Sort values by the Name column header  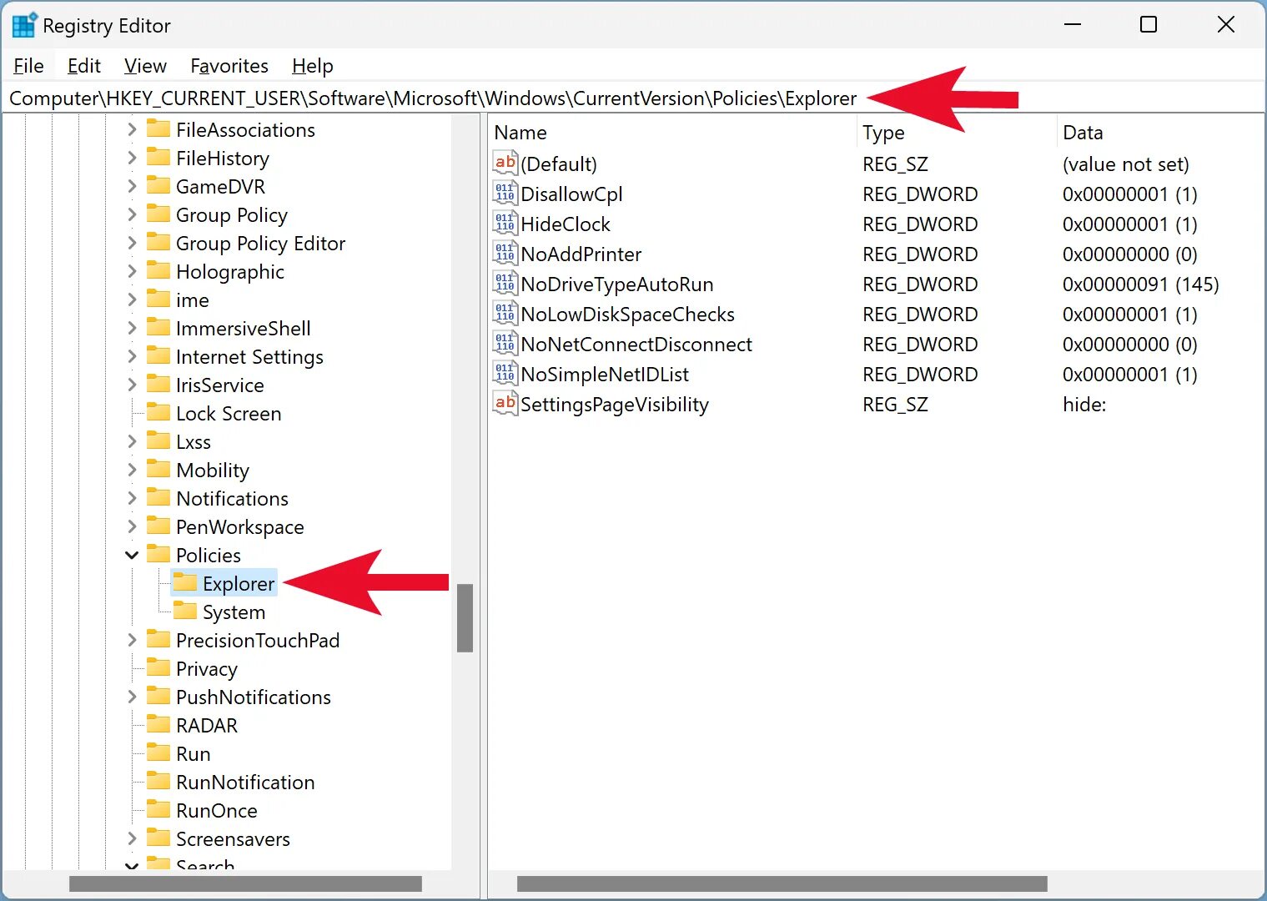coord(672,133)
